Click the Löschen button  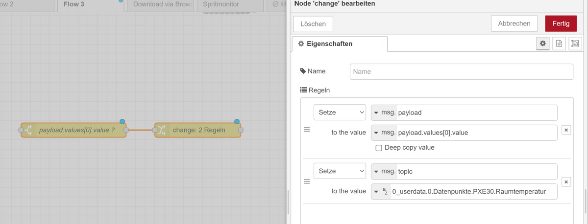point(313,24)
